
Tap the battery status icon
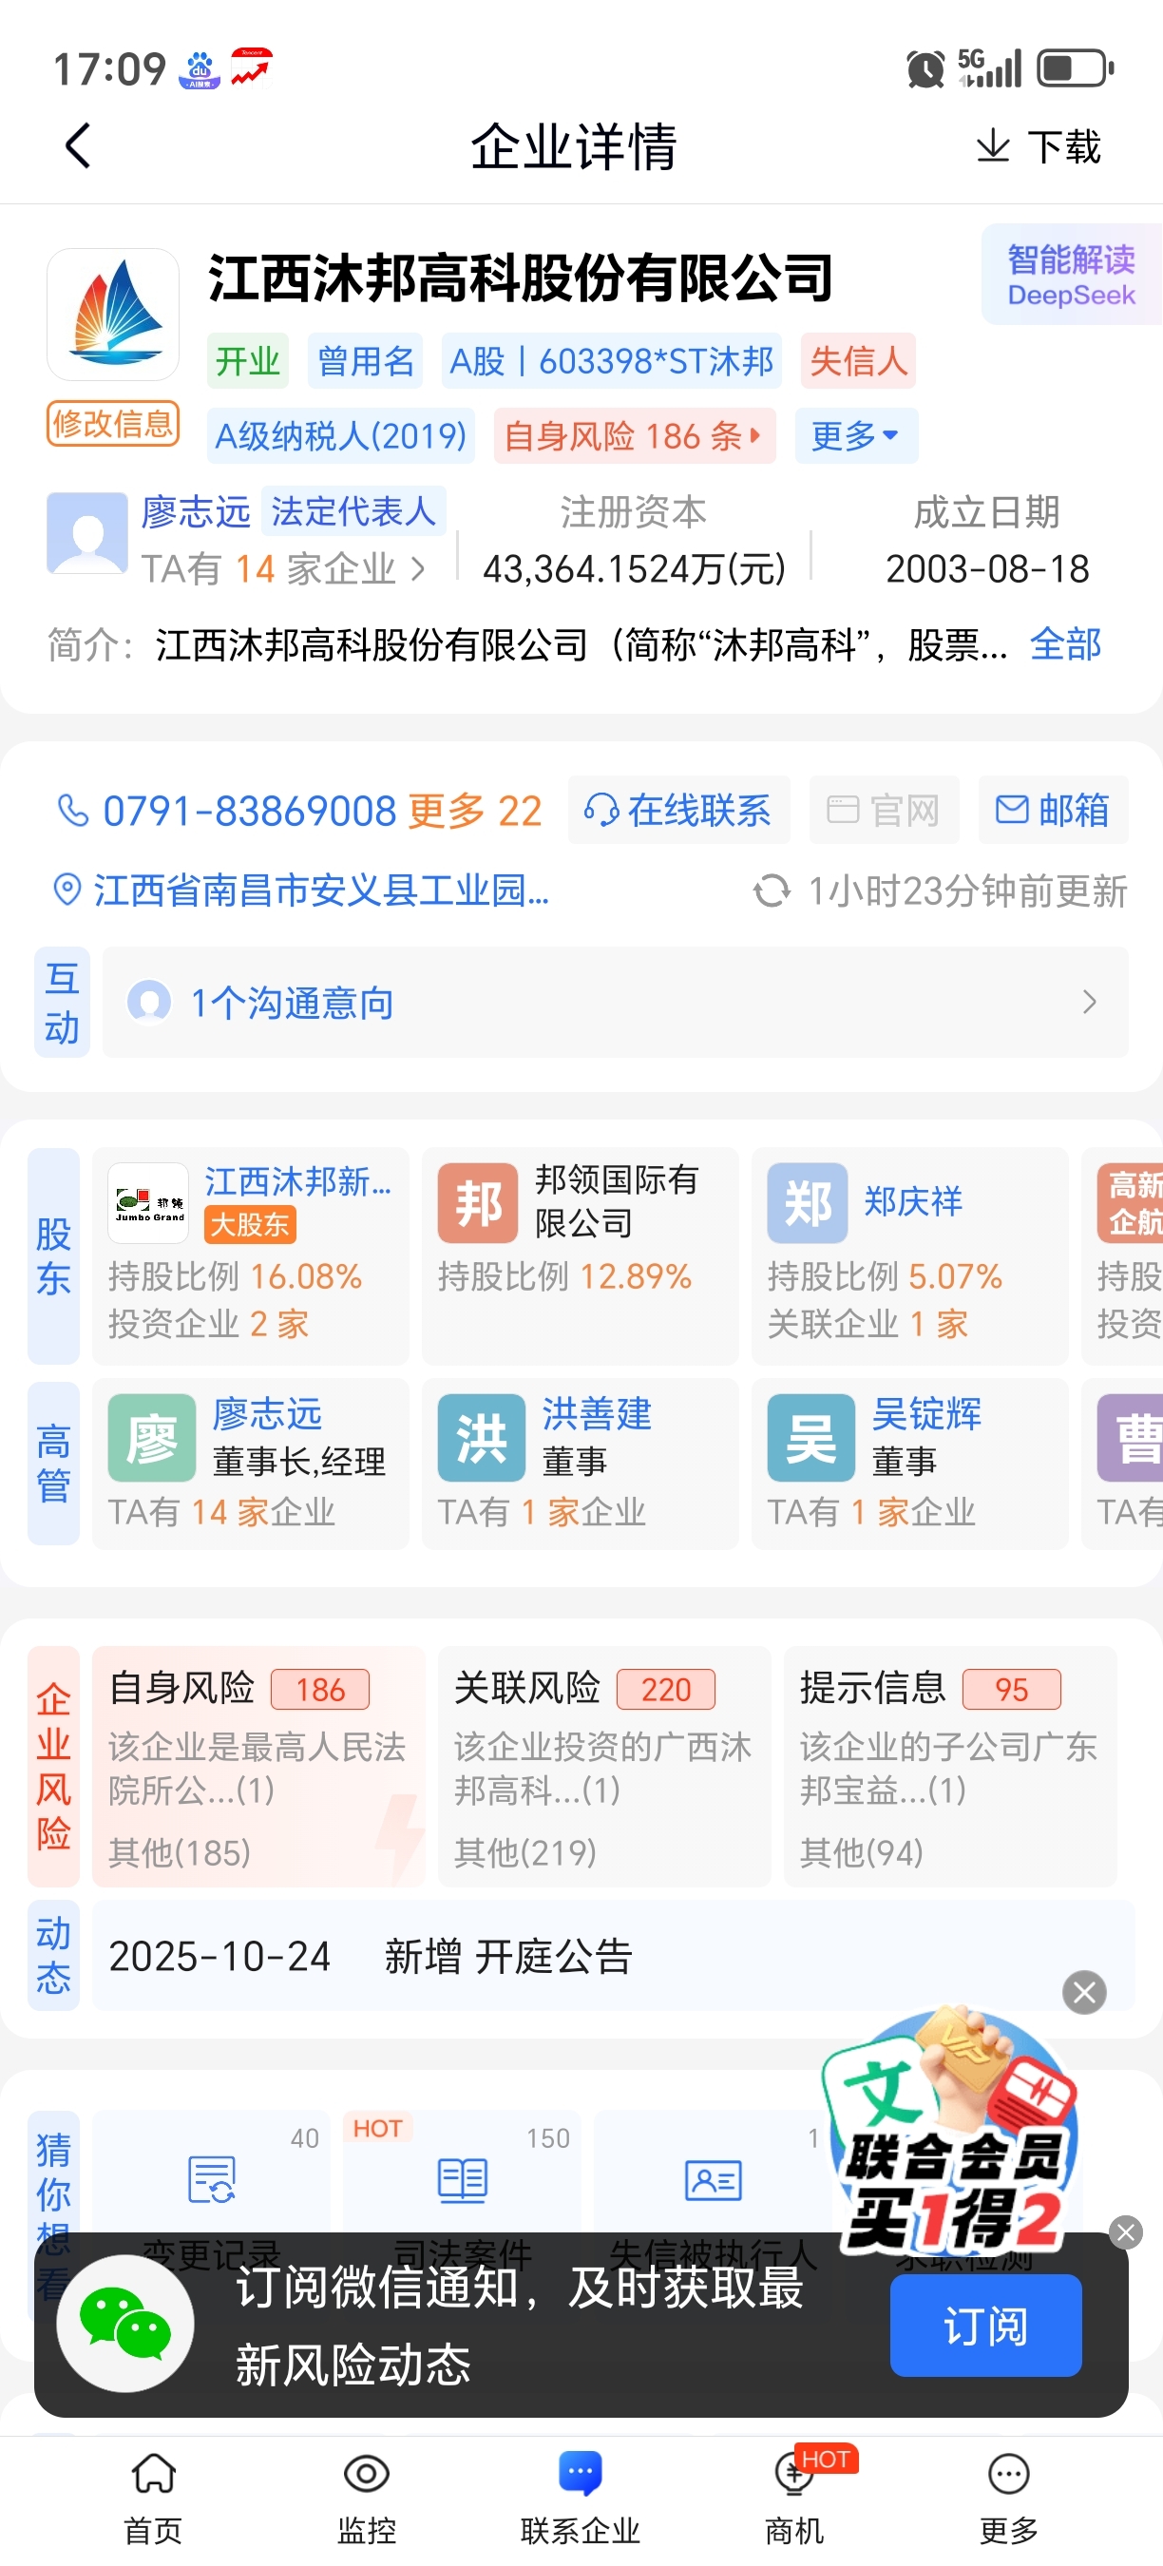point(1076,68)
